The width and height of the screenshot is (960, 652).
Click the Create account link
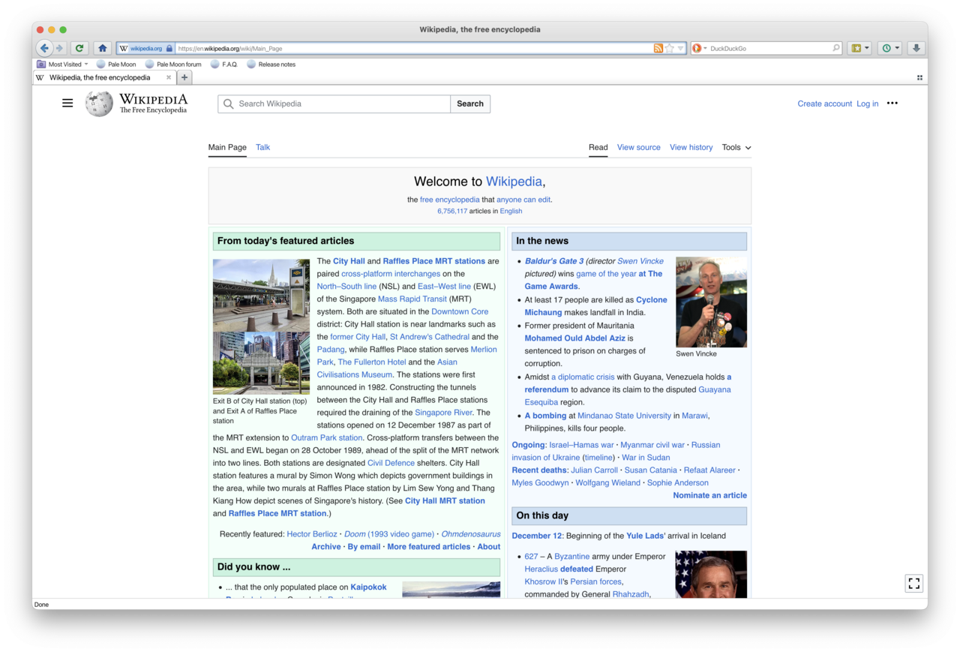(824, 104)
